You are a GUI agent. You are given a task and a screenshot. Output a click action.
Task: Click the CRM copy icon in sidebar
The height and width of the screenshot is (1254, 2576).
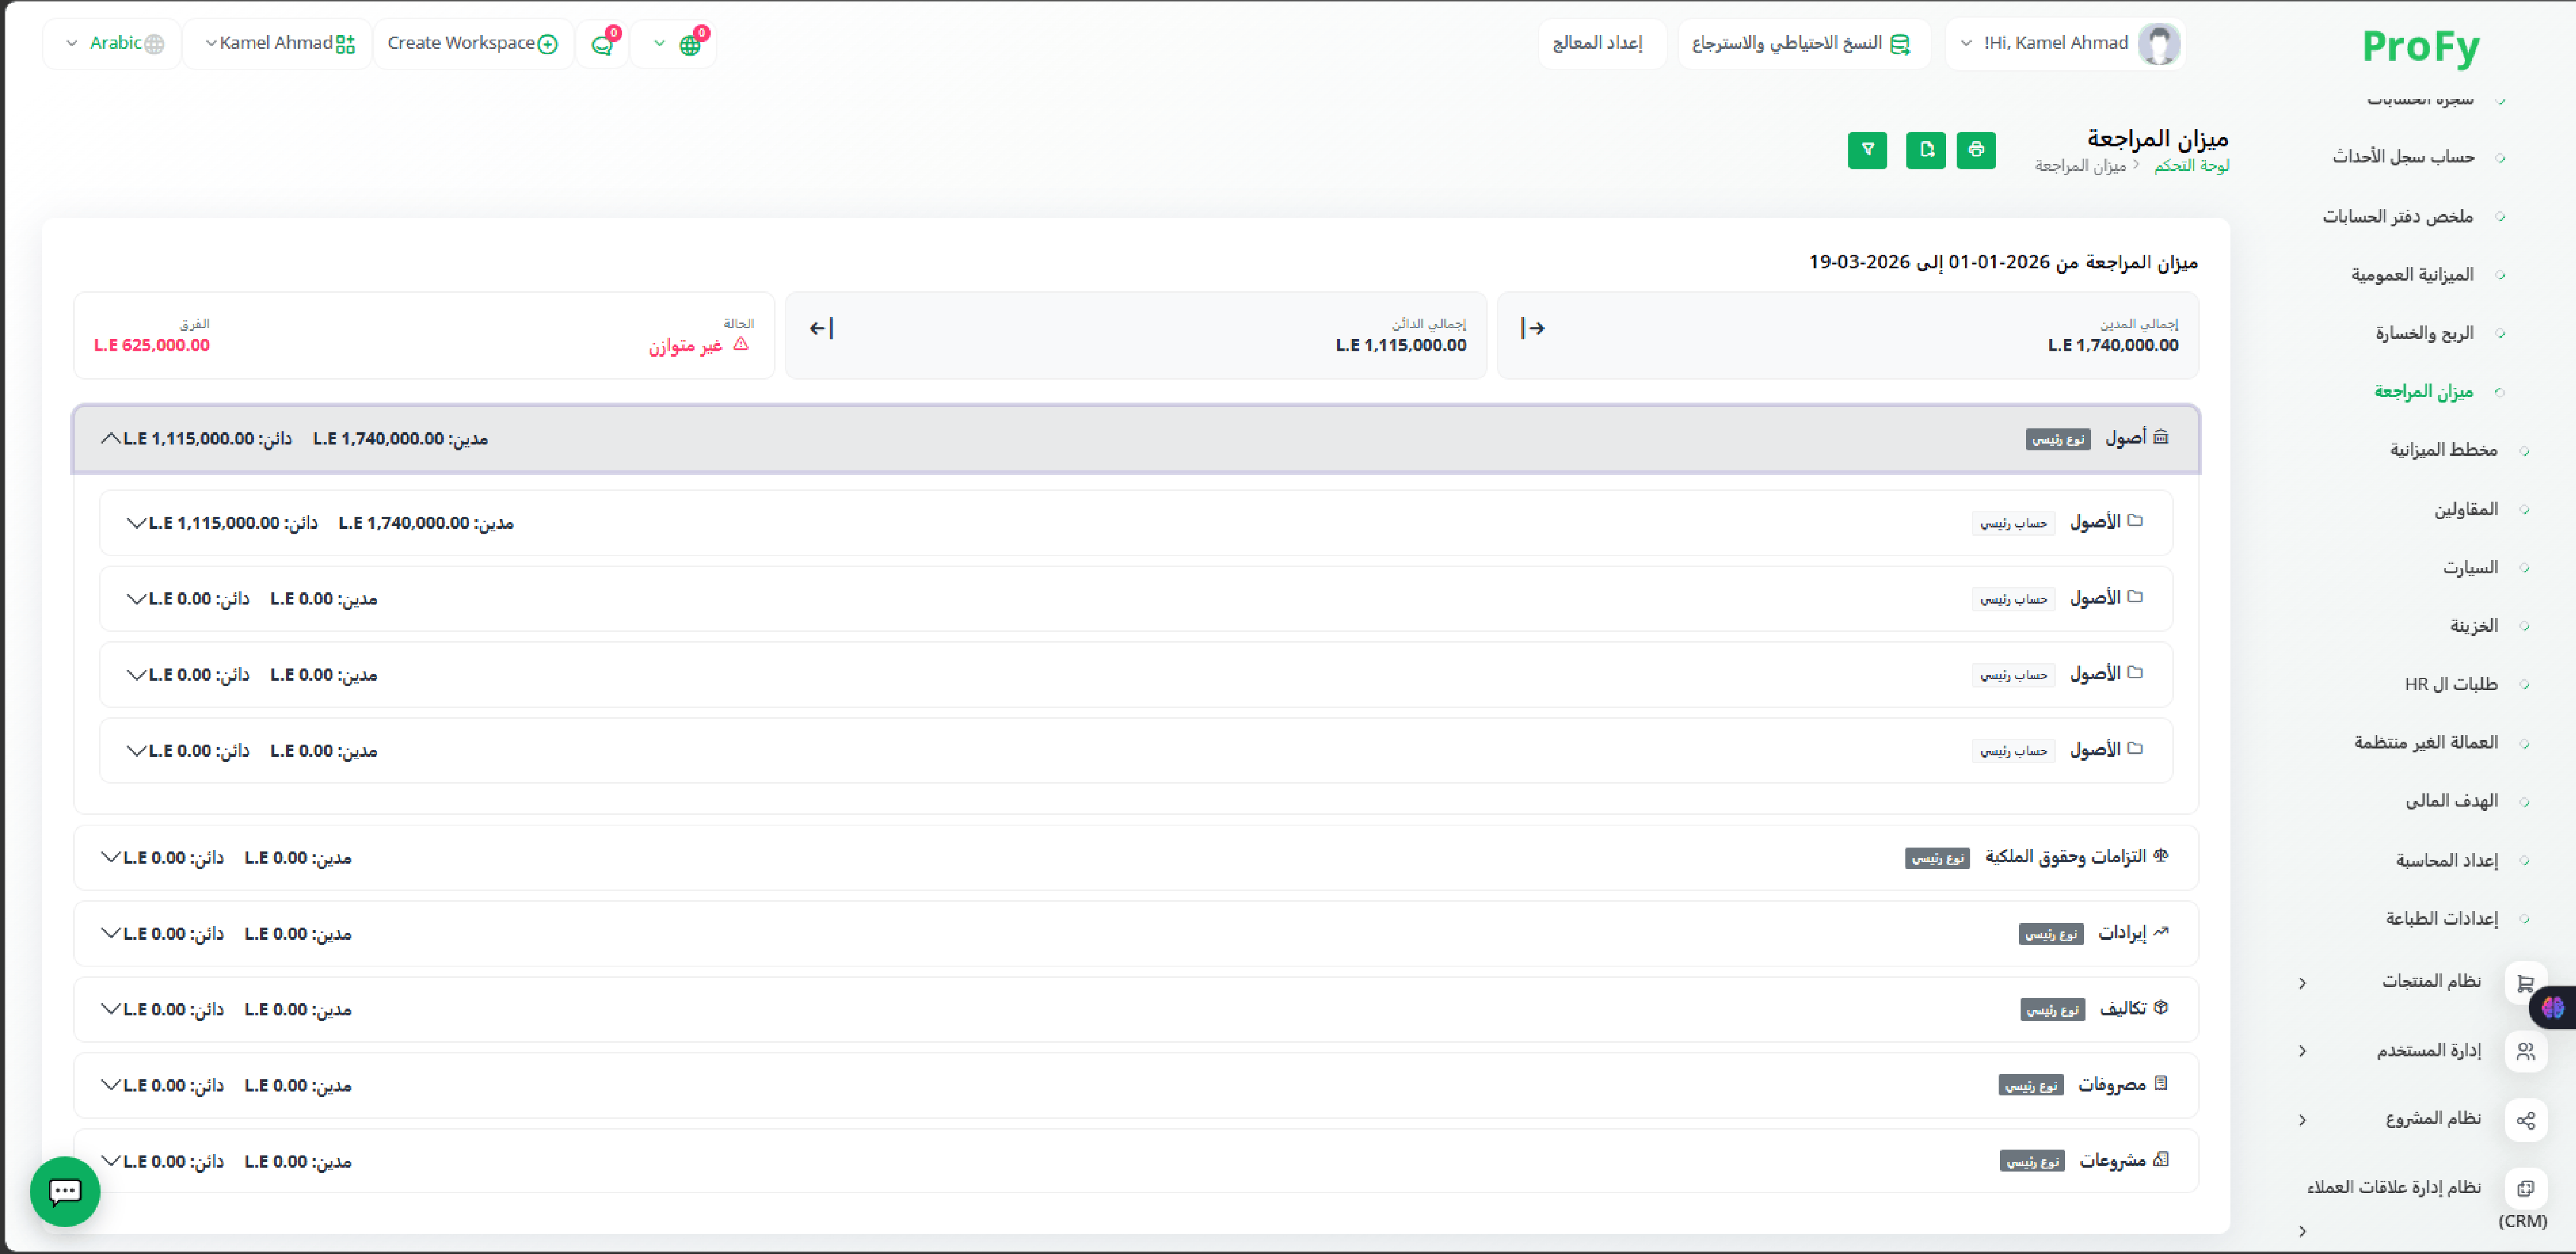point(2525,1188)
